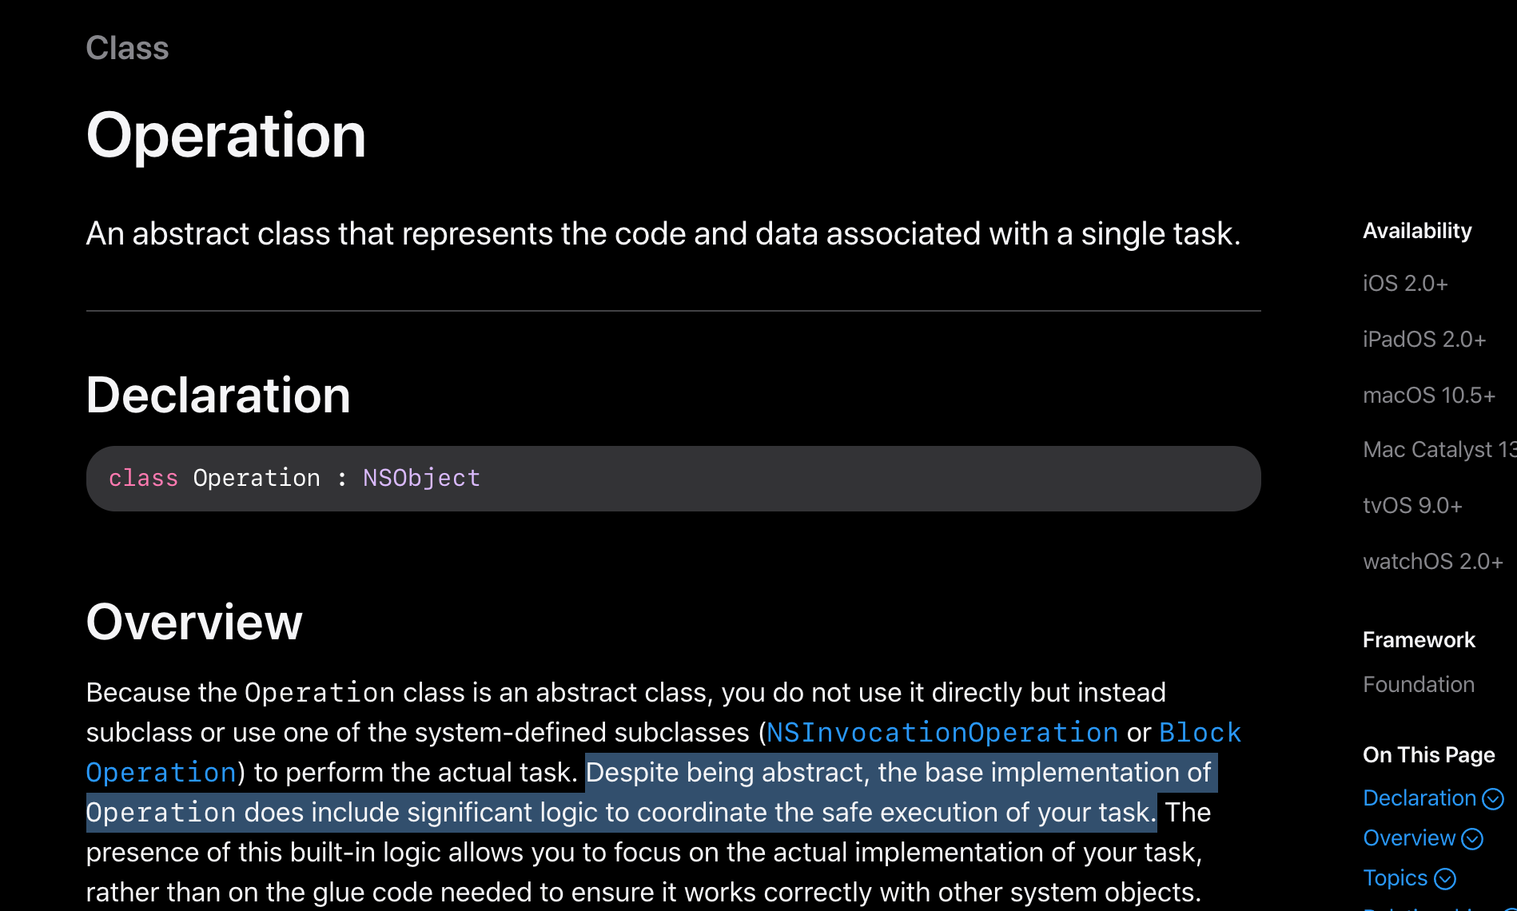Open the BlockOperation link
Viewport: 1517px width, 911px height.
coord(1200,733)
